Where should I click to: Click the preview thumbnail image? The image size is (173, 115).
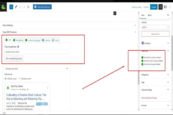click(x=42, y=104)
